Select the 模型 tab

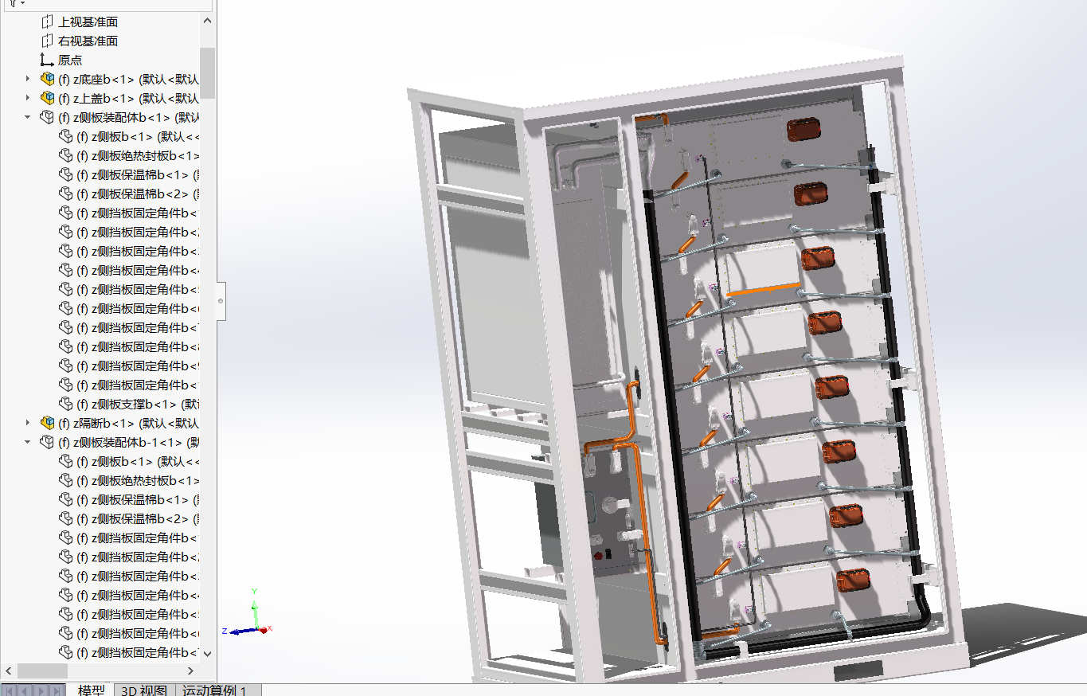click(x=91, y=690)
